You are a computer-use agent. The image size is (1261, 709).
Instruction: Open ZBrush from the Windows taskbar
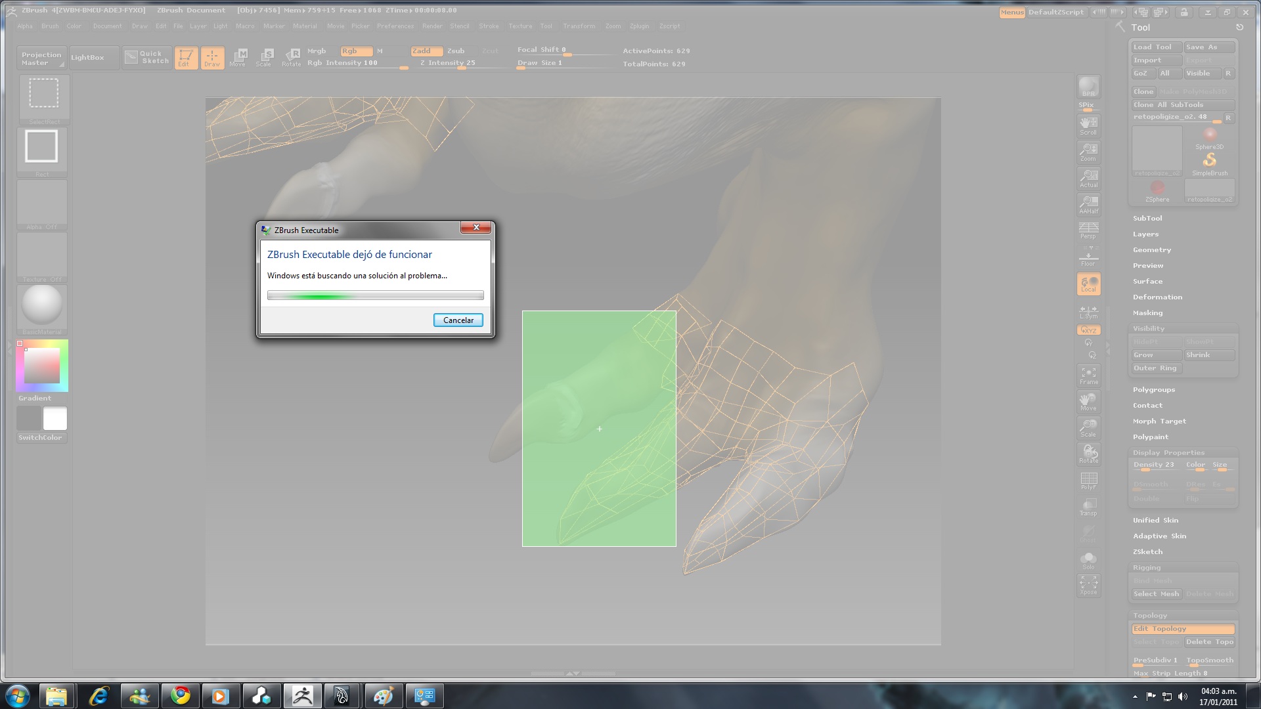302,696
